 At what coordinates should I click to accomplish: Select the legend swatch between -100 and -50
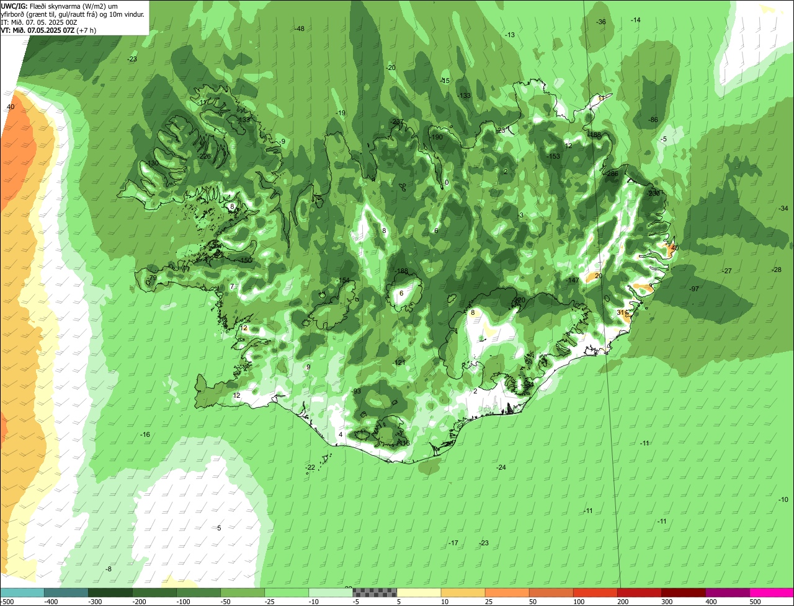click(198, 593)
